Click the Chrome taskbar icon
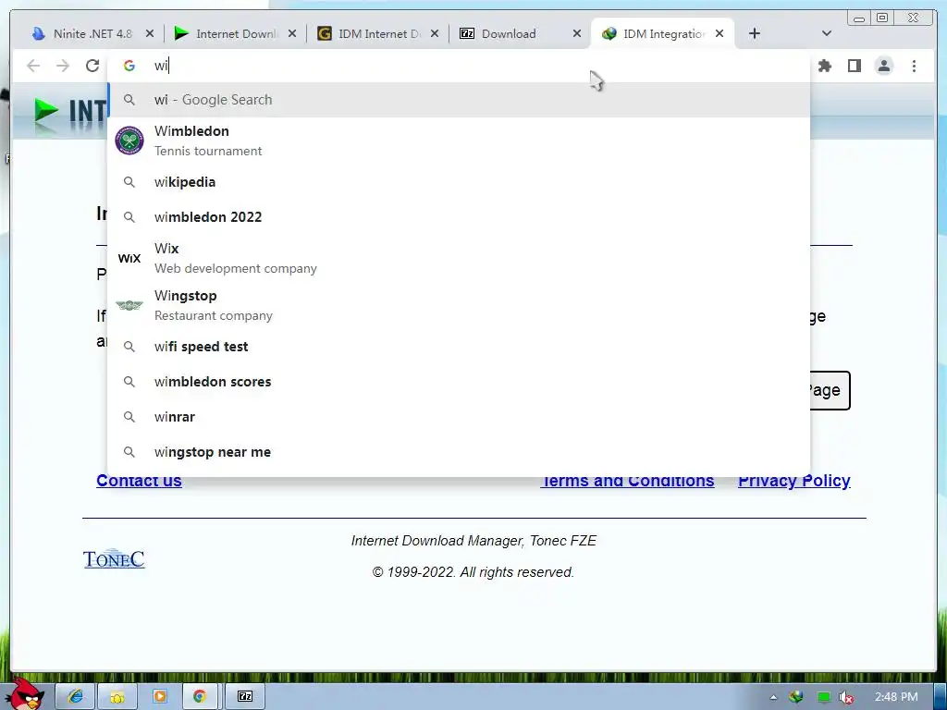 pos(200,696)
